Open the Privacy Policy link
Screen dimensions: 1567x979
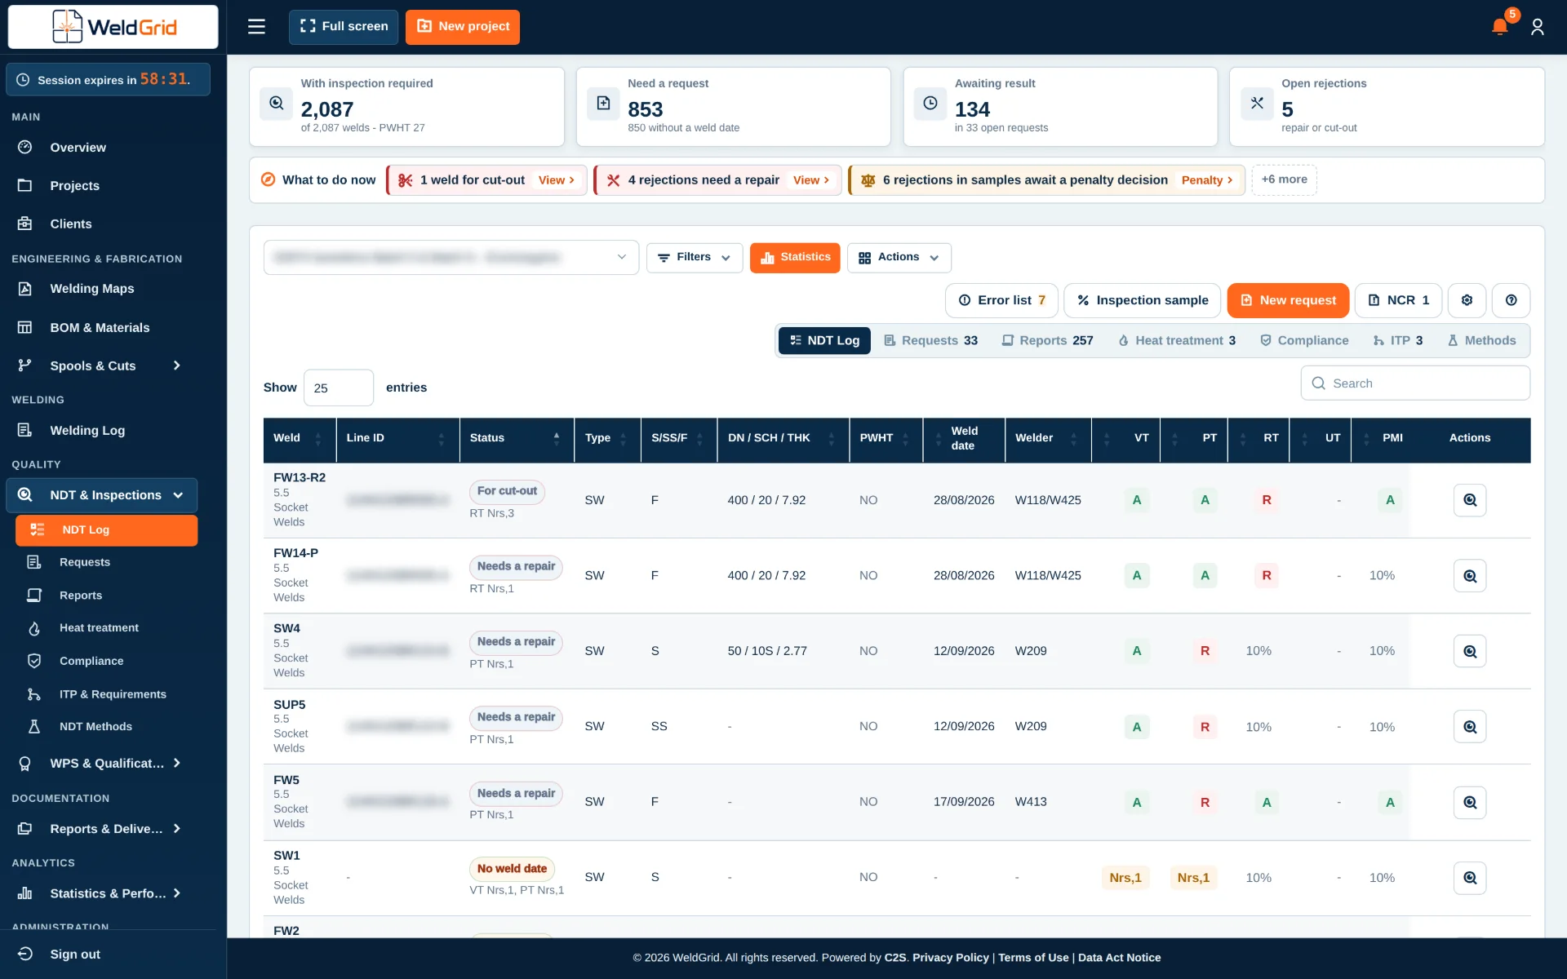point(950,958)
